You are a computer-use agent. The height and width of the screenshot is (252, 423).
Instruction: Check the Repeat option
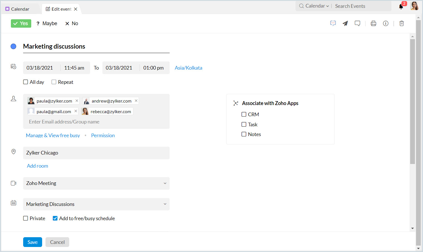click(54, 82)
